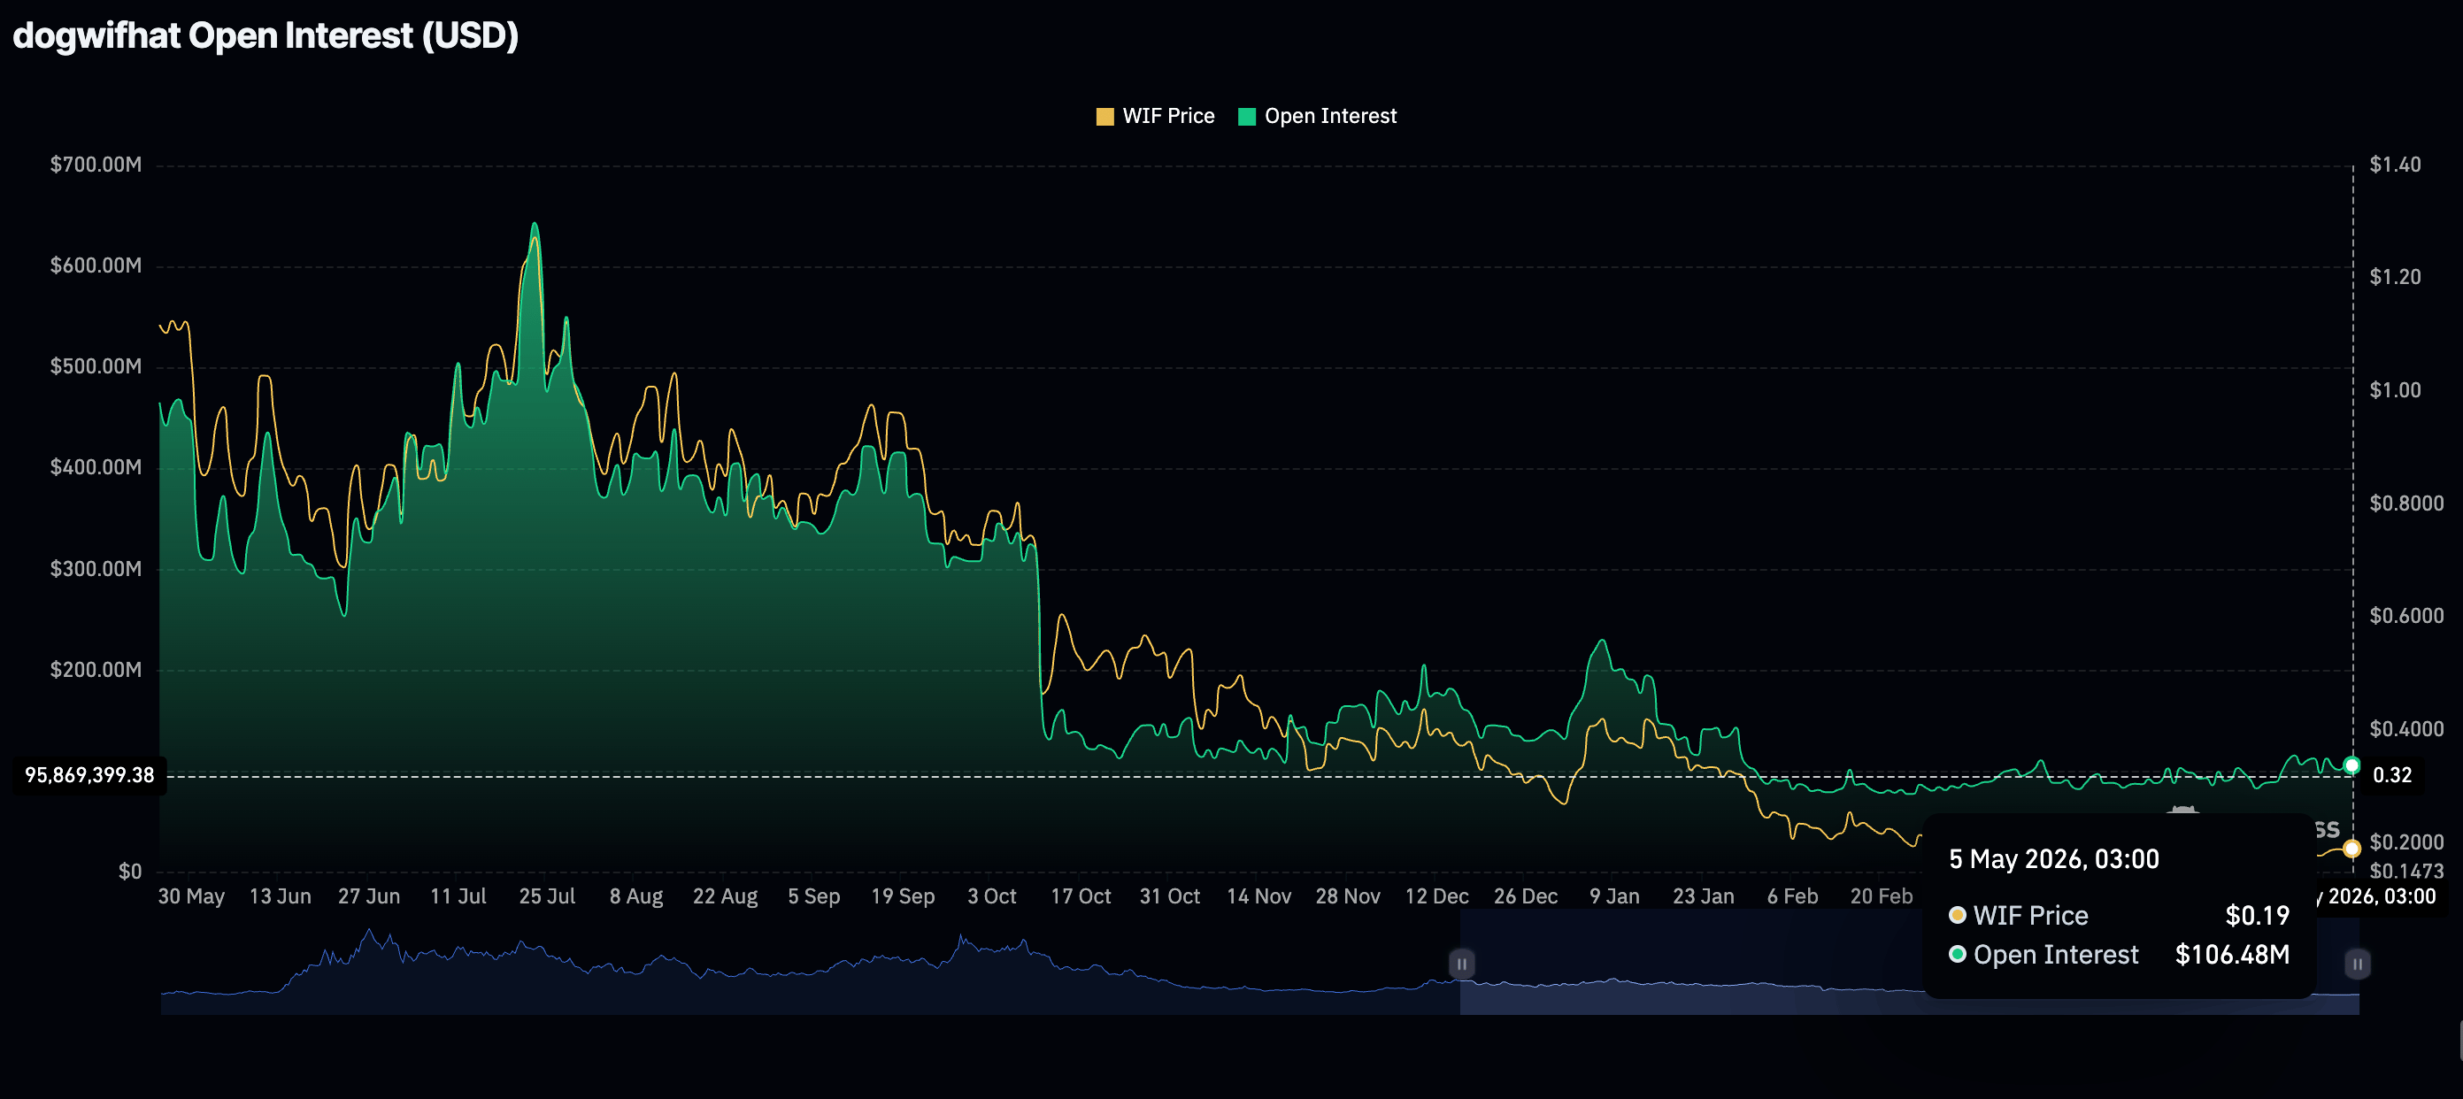
Task: Click the 25 Jul date label
Action: [x=547, y=896]
